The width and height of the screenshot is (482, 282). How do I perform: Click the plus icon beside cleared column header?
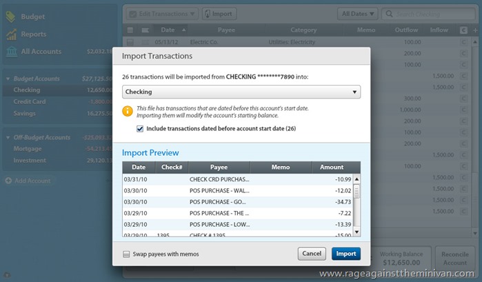click(475, 30)
